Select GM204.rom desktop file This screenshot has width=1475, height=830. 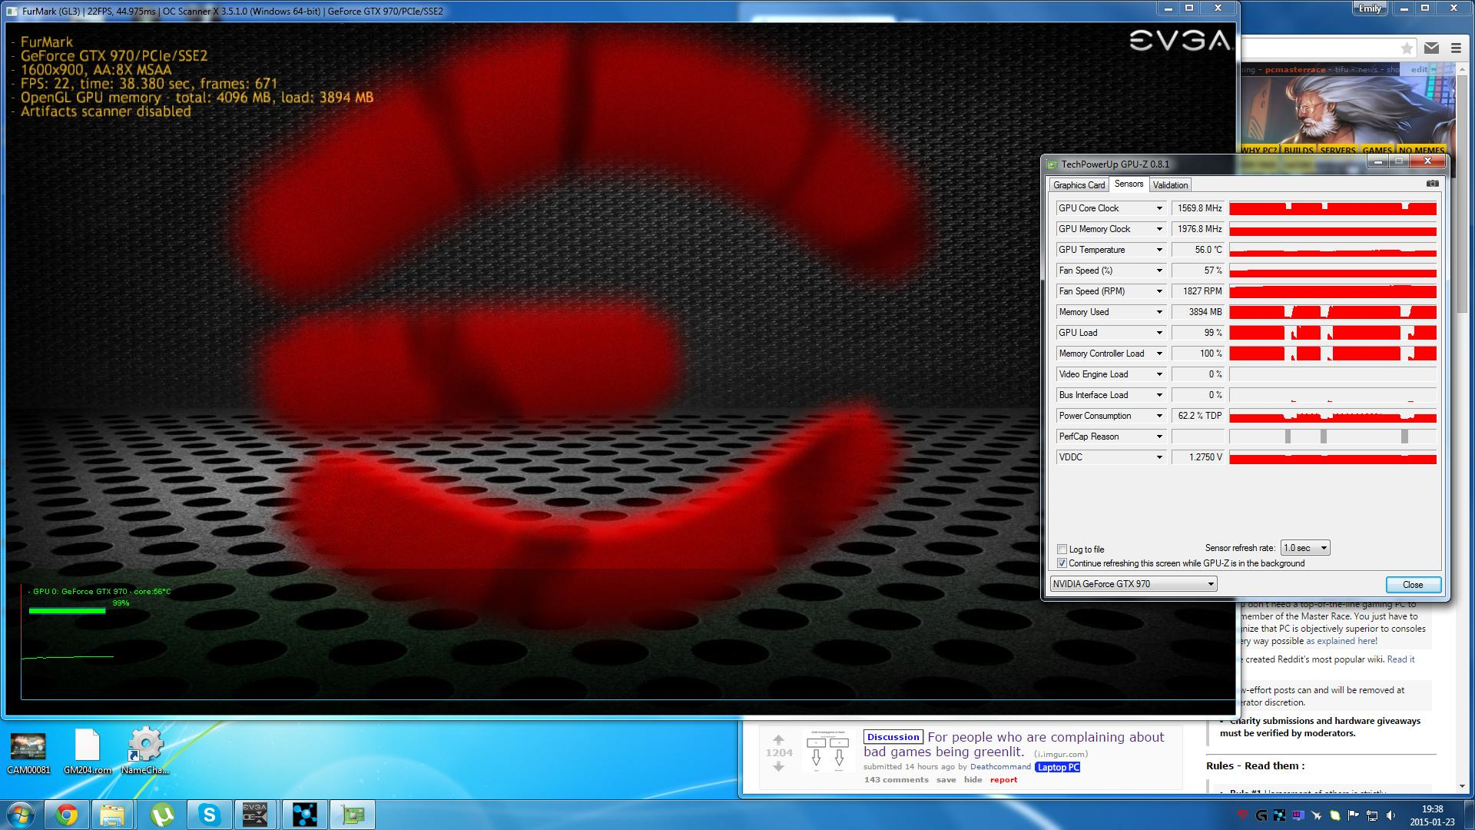[x=87, y=752]
